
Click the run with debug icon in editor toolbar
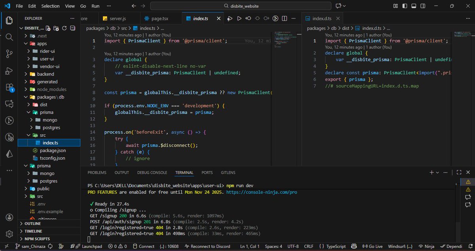(230, 19)
